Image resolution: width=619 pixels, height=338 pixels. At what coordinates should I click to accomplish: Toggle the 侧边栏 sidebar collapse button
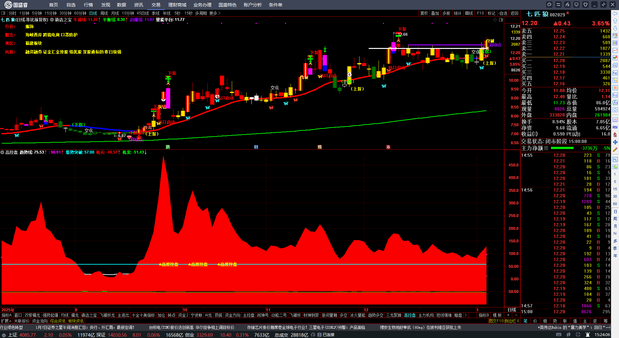512,321
